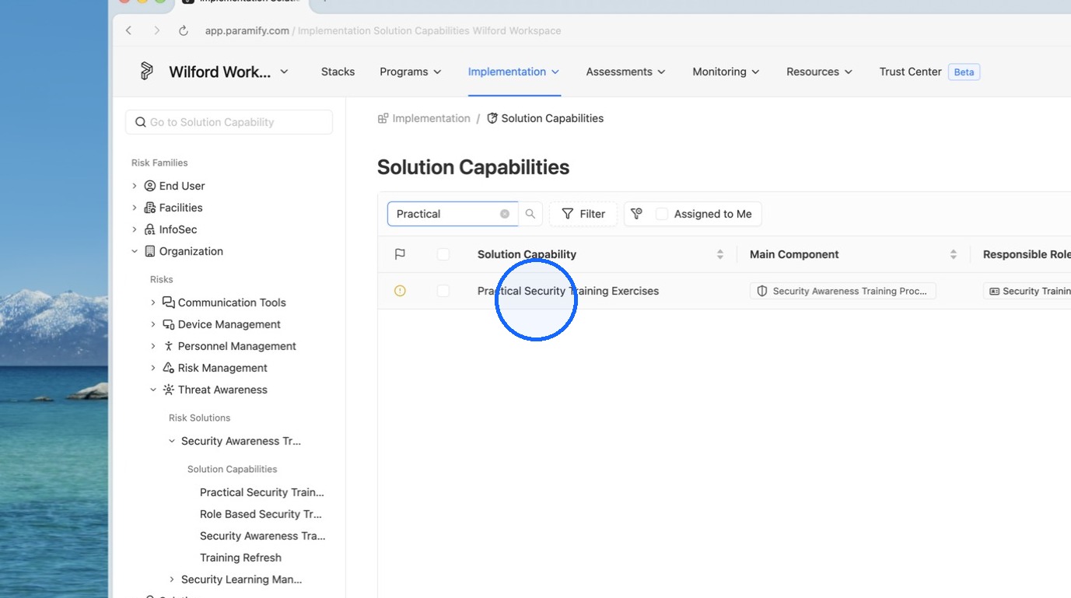This screenshot has height=598, width=1071.
Task: Click the orange warning status icon
Action: [x=400, y=291]
